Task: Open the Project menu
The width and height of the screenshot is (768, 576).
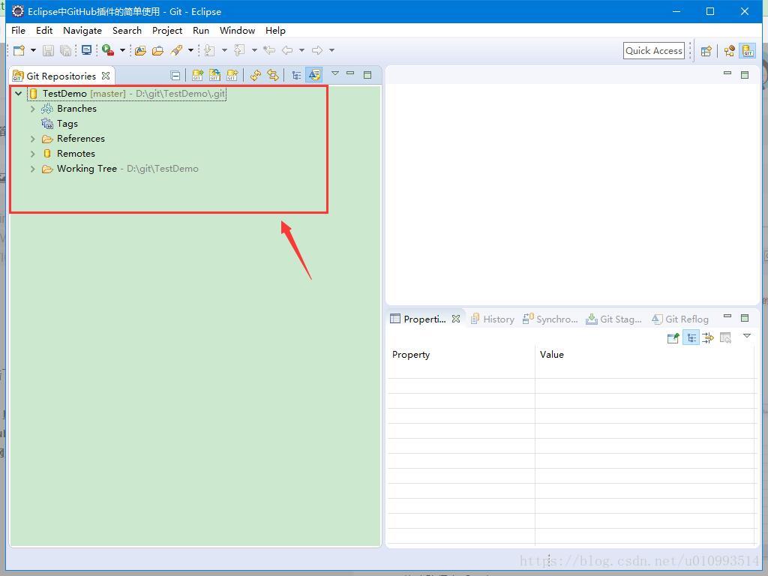Action: click(x=167, y=30)
